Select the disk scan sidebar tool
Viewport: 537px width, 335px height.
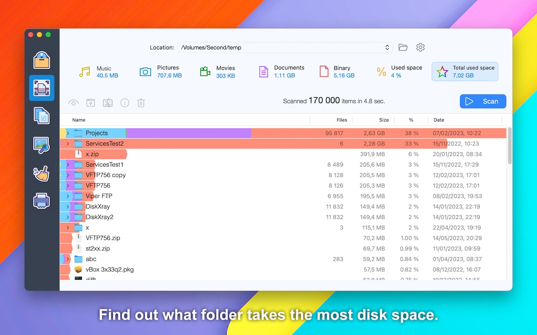(42, 88)
